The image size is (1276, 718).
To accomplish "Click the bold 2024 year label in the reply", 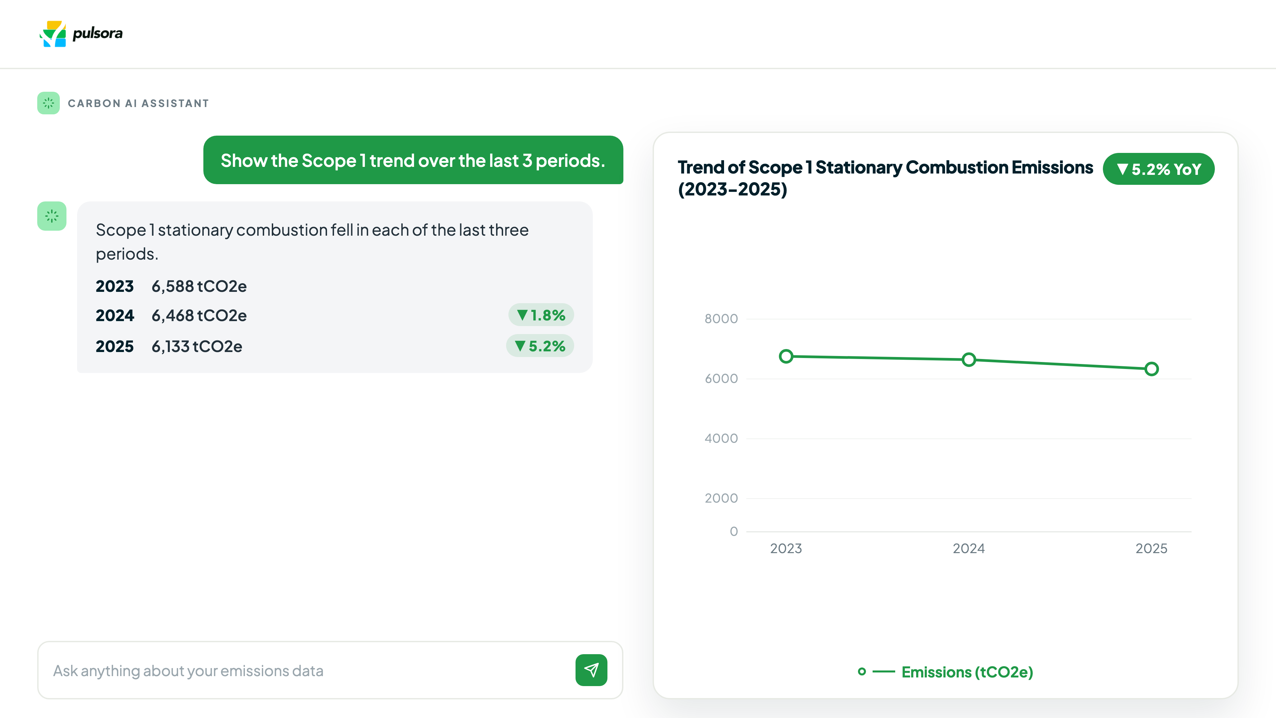I will [114, 315].
